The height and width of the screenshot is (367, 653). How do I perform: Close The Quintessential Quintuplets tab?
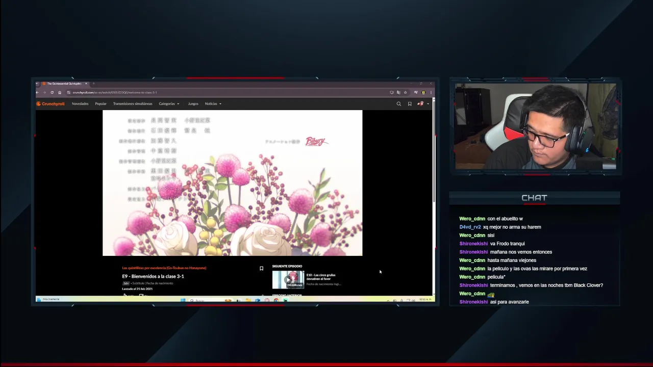86,84
